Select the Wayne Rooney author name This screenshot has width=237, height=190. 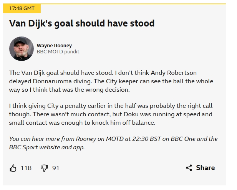54,45
